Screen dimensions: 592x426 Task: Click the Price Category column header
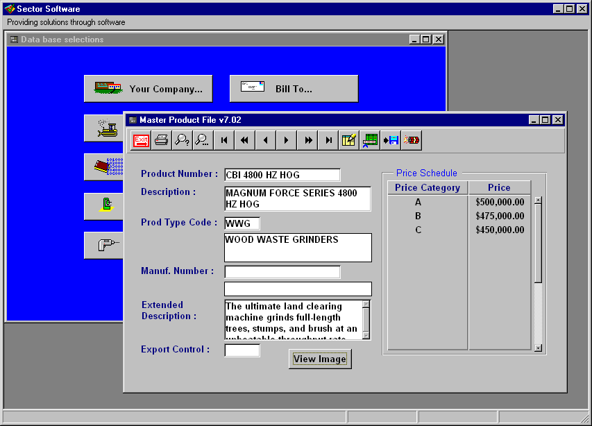tap(428, 187)
